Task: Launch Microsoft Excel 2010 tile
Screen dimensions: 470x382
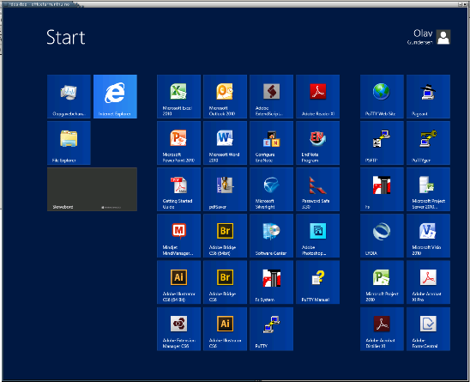Action: click(x=178, y=96)
